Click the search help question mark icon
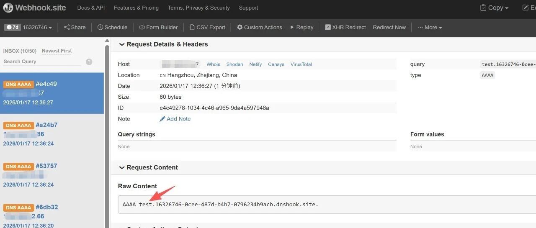Viewport: 536px width, 228px height. pyautogui.click(x=89, y=61)
